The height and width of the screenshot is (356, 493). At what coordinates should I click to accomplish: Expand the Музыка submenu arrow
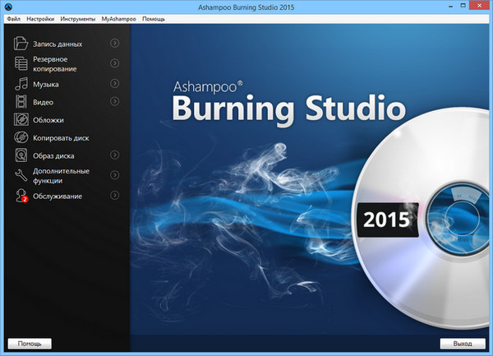[115, 84]
